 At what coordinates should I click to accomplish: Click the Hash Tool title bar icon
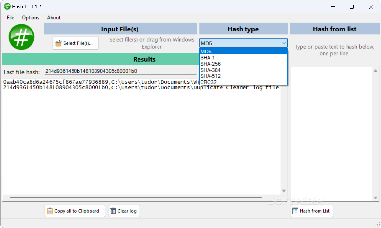[7, 6]
